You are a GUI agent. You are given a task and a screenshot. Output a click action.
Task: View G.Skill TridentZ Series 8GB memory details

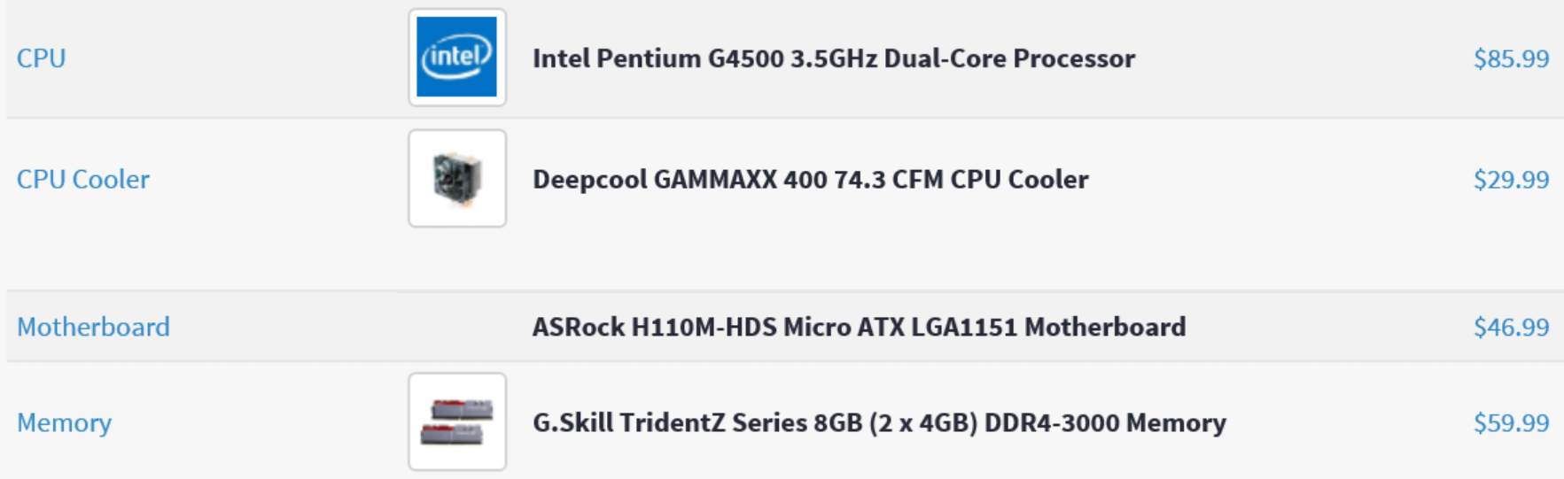pyautogui.click(x=879, y=422)
